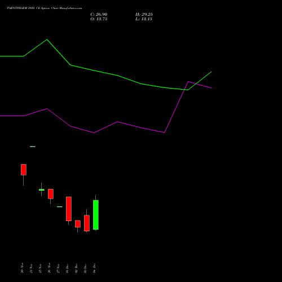Click the right end of the purple line

[x=211, y=88]
